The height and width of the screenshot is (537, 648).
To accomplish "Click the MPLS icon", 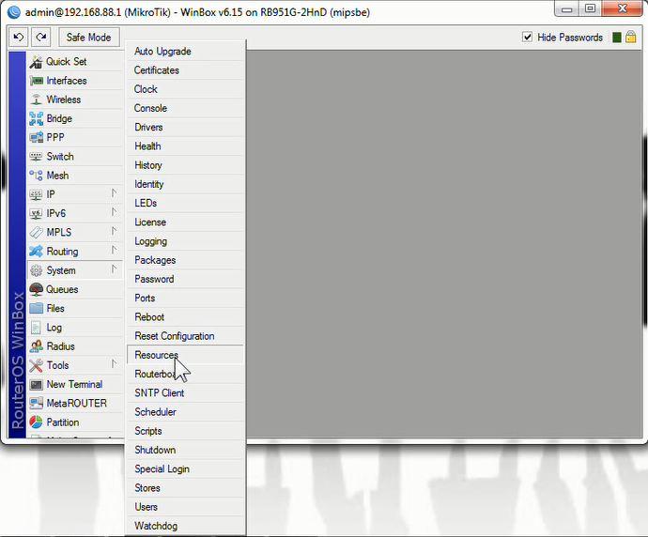I will [x=36, y=233].
